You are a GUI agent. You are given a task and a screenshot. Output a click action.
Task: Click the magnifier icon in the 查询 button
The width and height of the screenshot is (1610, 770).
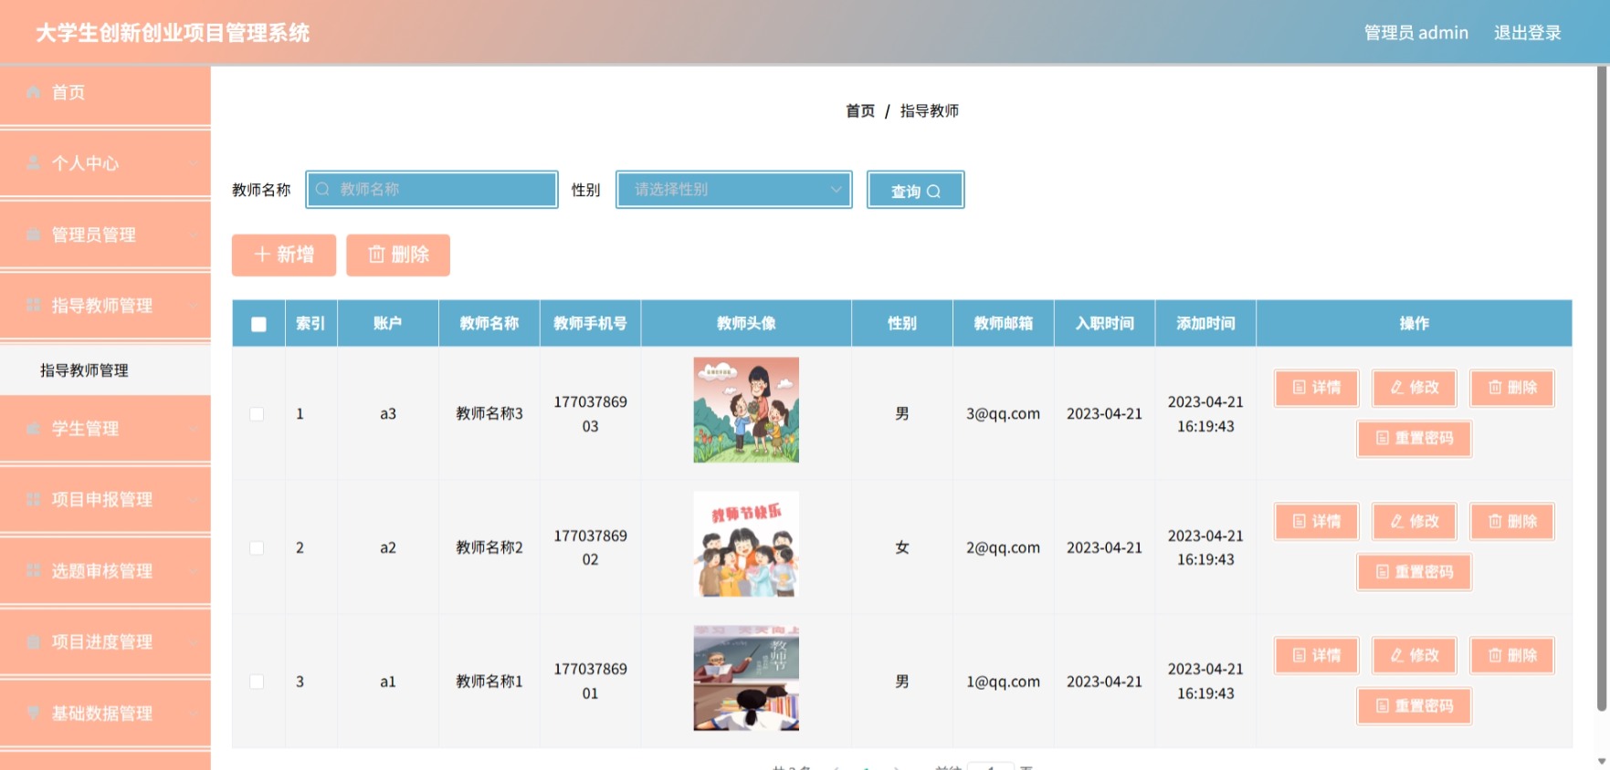pyautogui.click(x=933, y=192)
